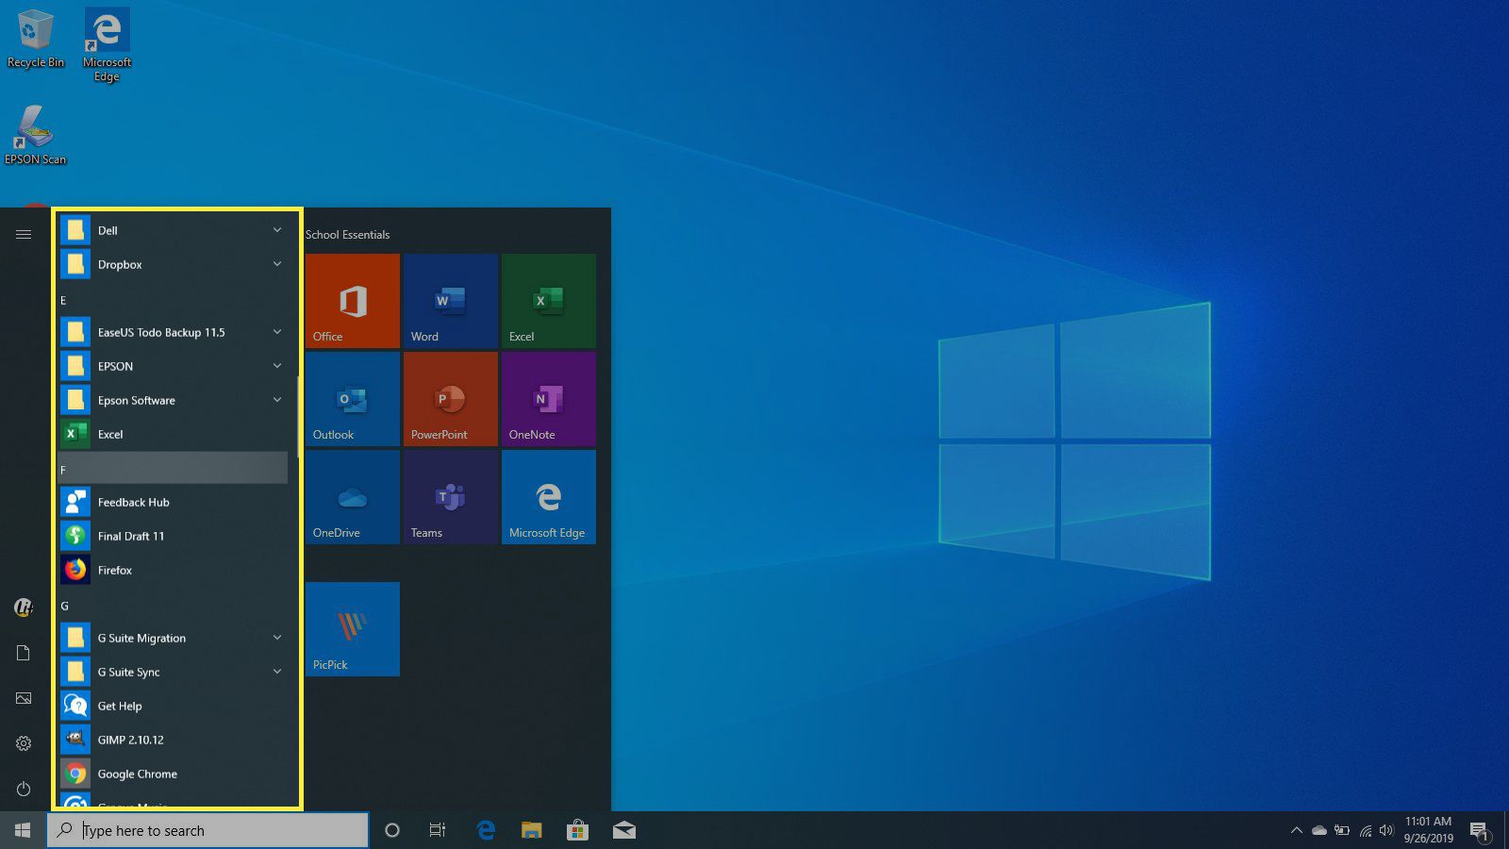Image resolution: width=1509 pixels, height=849 pixels.
Task: Click the OneDrive cloud tray icon
Action: 1319,830
